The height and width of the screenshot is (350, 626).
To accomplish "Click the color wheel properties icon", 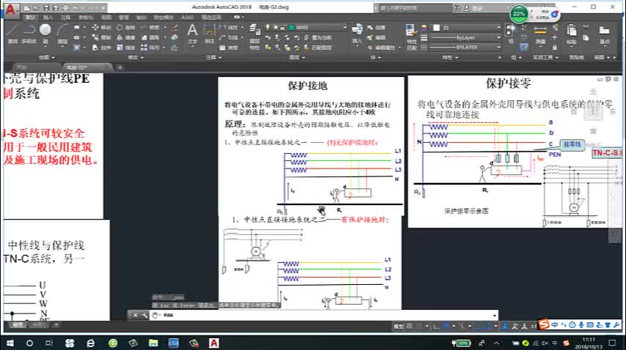I will click(424, 28).
